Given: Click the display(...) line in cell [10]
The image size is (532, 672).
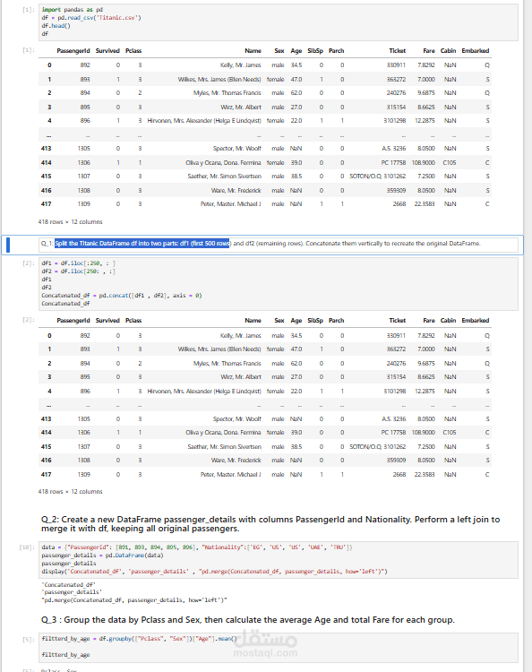Looking at the screenshot, I should 214,572.
